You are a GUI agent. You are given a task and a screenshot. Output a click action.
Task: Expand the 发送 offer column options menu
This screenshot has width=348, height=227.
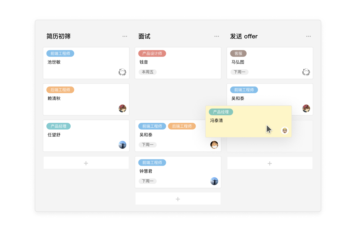308,36
